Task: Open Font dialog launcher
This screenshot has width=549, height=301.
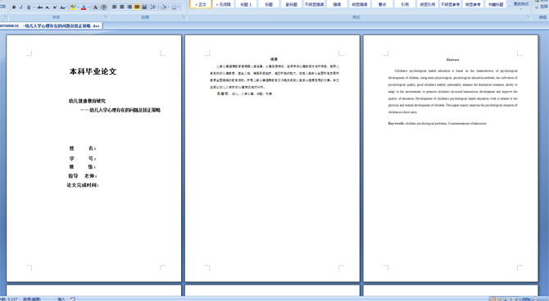Action: point(106,17)
